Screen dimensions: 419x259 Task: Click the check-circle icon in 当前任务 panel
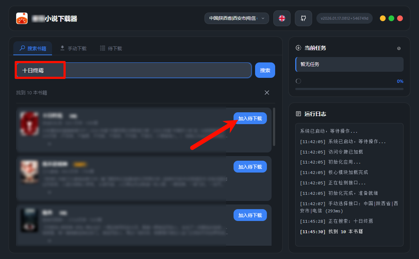click(399, 48)
